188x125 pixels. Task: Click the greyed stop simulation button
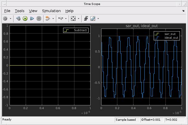pyautogui.click(x=39, y=18)
